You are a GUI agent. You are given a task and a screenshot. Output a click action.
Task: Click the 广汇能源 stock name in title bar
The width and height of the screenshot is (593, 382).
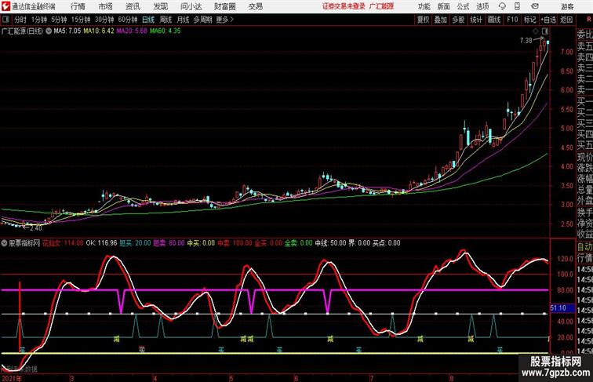click(x=381, y=6)
